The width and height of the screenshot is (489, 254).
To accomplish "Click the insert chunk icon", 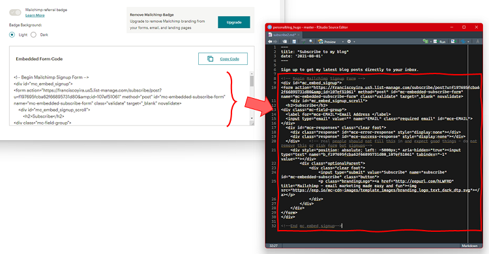I will [425, 41].
